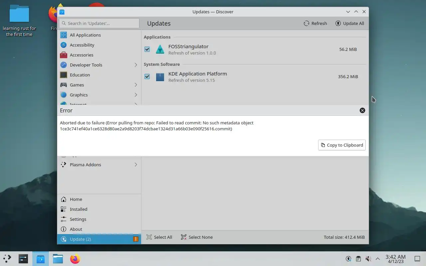Open the muted volume tray icon

(x=368, y=259)
